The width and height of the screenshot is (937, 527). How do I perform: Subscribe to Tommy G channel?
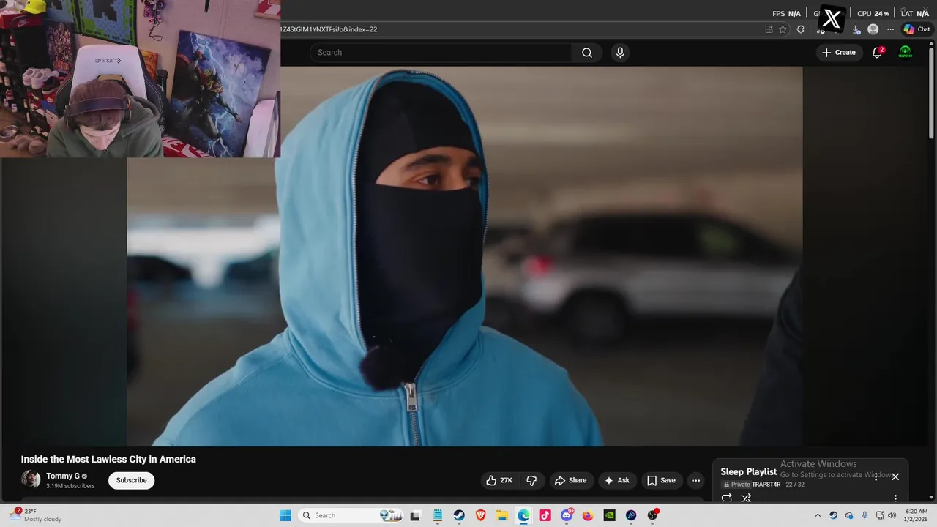tap(132, 480)
